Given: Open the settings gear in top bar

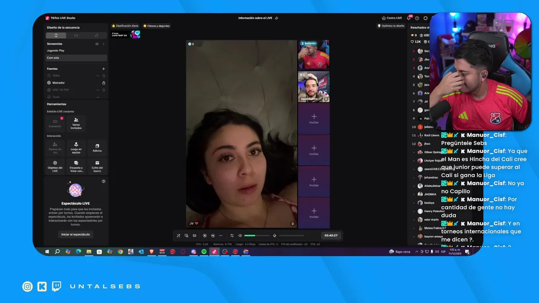Looking at the screenshot, I should point(425,18).
